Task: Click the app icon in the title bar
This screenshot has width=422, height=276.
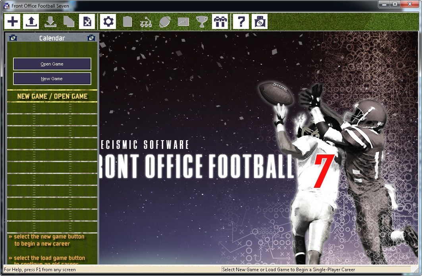Action: click(x=7, y=6)
